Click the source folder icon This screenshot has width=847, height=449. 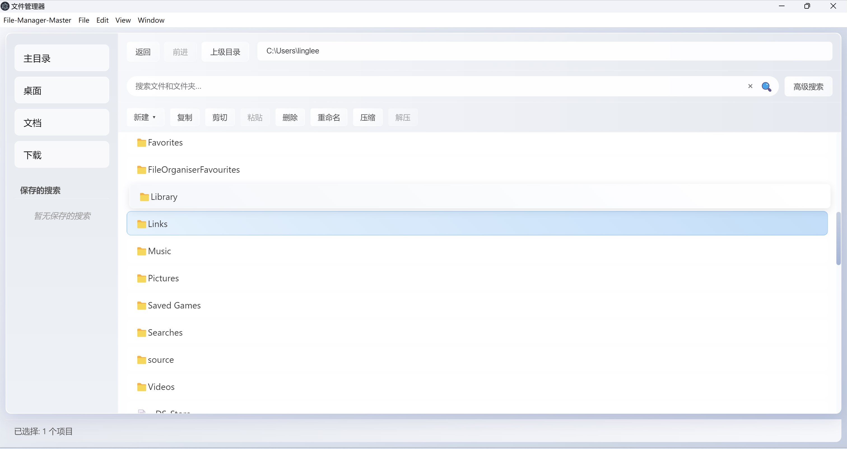point(141,360)
